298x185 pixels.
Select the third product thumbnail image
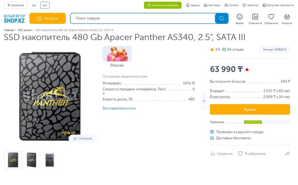pyautogui.click(x=49, y=160)
